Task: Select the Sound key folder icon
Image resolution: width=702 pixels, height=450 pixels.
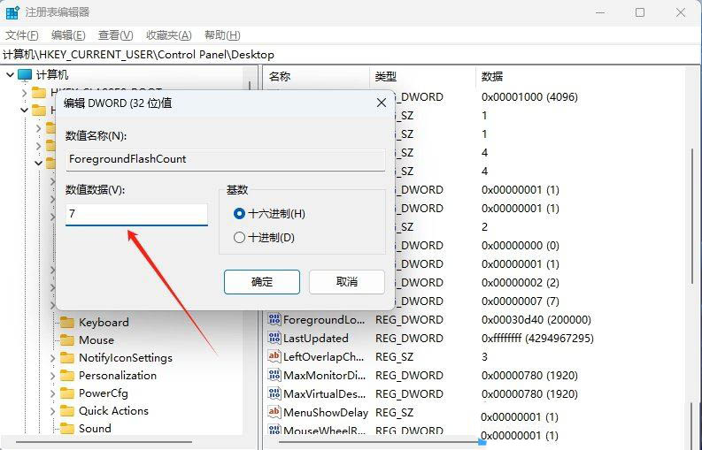Action: tap(67, 429)
